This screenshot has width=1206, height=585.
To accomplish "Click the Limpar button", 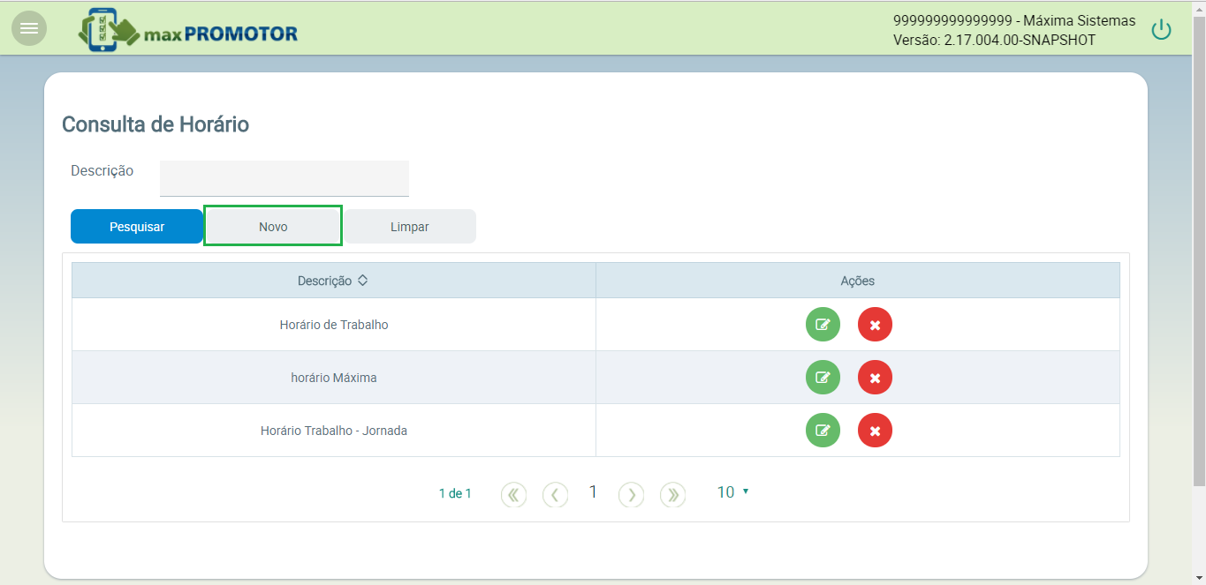I will coord(410,227).
